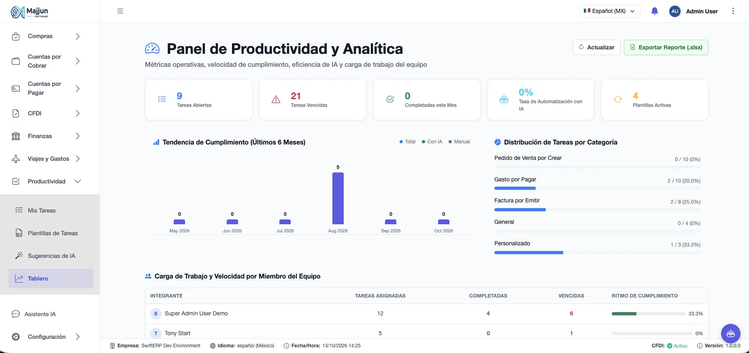Toggle sidebar with hamburger menu icon
The width and height of the screenshot is (749, 353).
(x=120, y=11)
